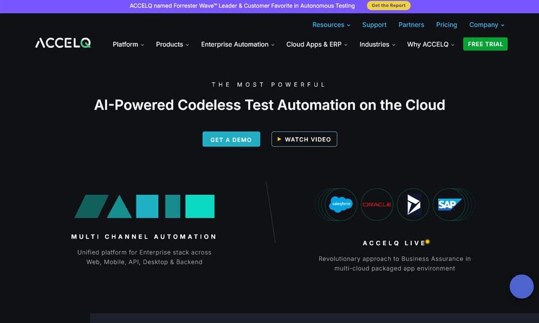Open Enterprise Automation dropdown
The width and height of the screenshot is (539, 323).
(x=238, y=44)
